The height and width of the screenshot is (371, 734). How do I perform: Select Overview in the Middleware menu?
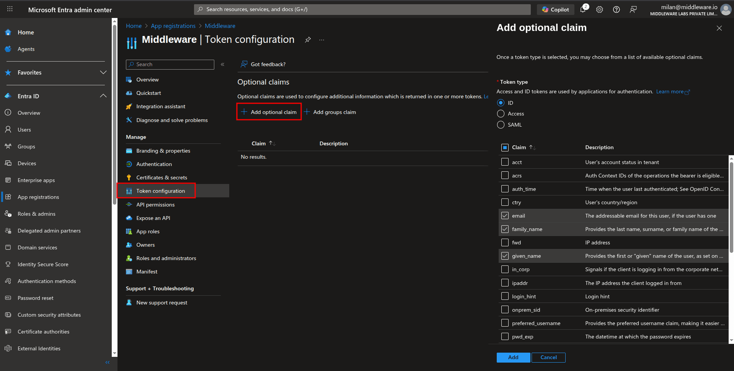click(148, 79)
